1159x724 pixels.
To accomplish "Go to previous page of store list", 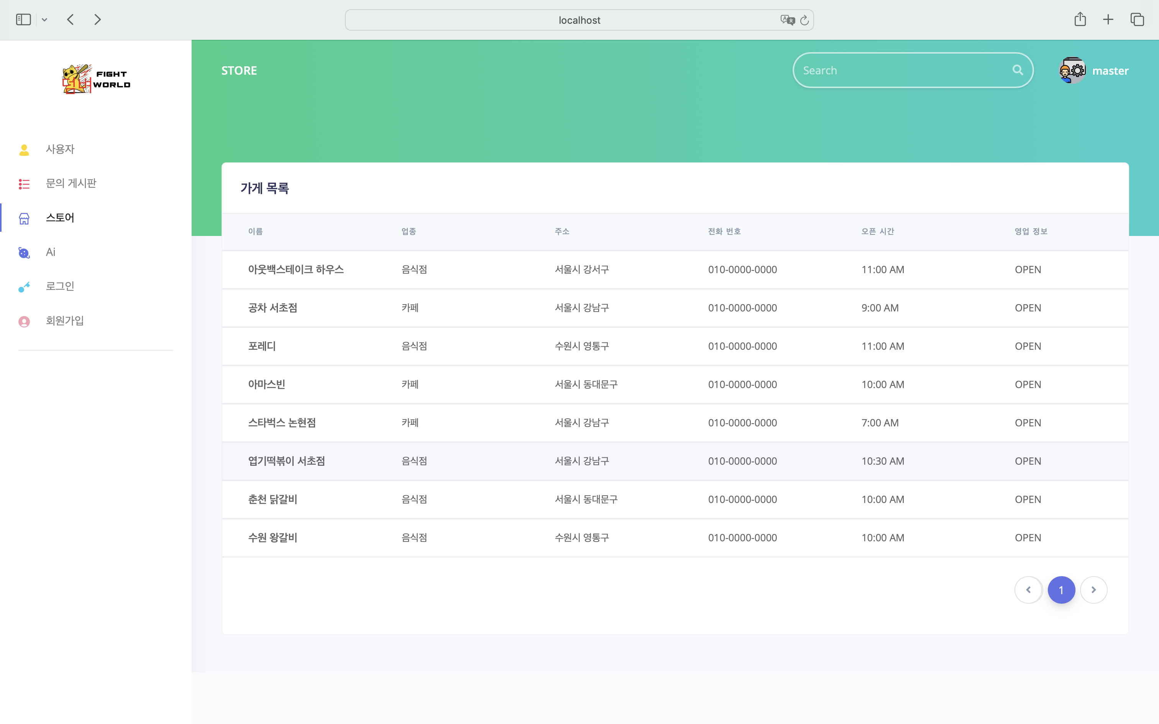I will pos(1028,590).
